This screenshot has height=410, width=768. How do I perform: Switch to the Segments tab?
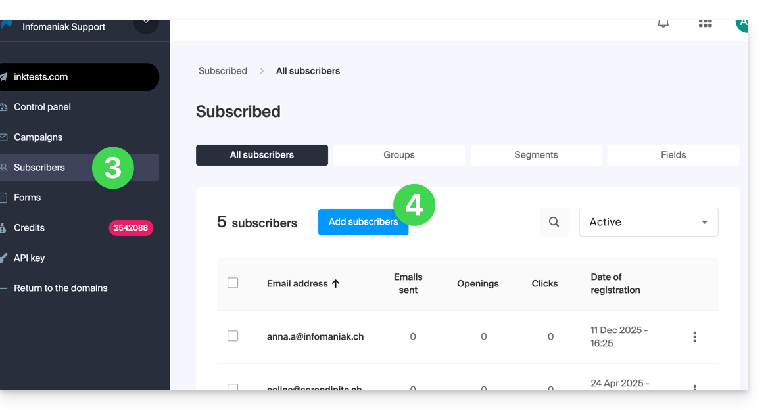click(536, 155)
